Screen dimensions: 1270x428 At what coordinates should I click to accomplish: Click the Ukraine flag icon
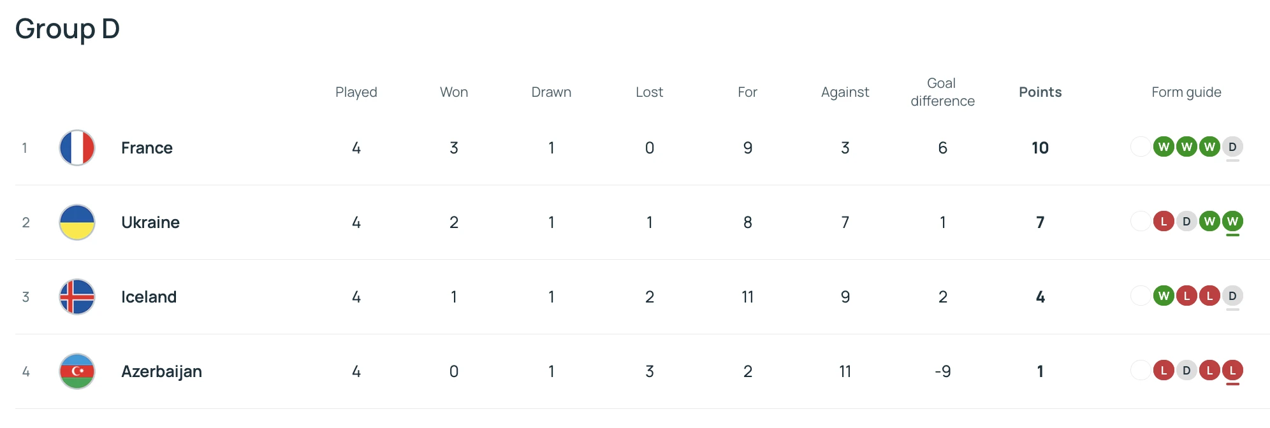pyautogui.click(x=77, y=222)
